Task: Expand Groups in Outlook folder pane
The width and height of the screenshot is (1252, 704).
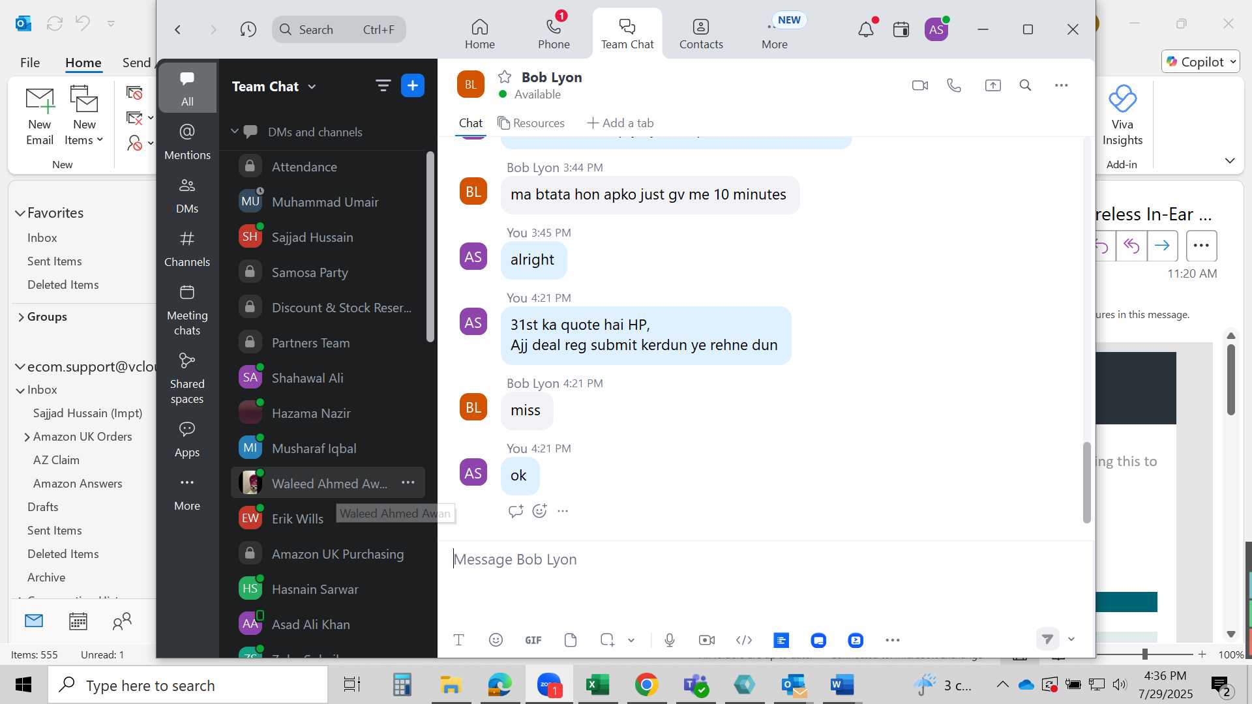Action: point(21,317)
